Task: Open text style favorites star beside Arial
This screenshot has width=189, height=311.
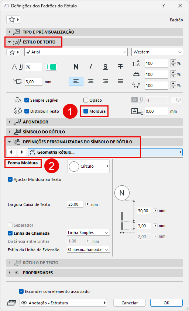Action: (x=13, y=52)
